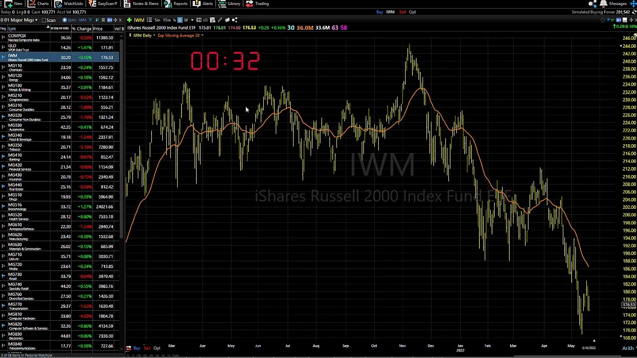Click the Arith scale toggle
This screenshot has width=637, height=358.
pos(628,349)
